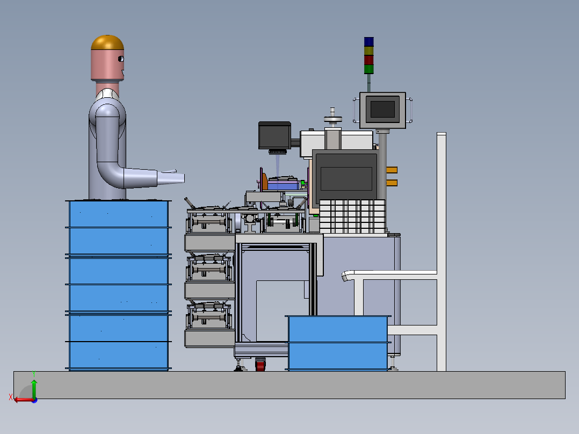This screenshot has height=434, width=579.
Task: Select the small HMI touchscreen below the signal tower
Action: (382, 110)
